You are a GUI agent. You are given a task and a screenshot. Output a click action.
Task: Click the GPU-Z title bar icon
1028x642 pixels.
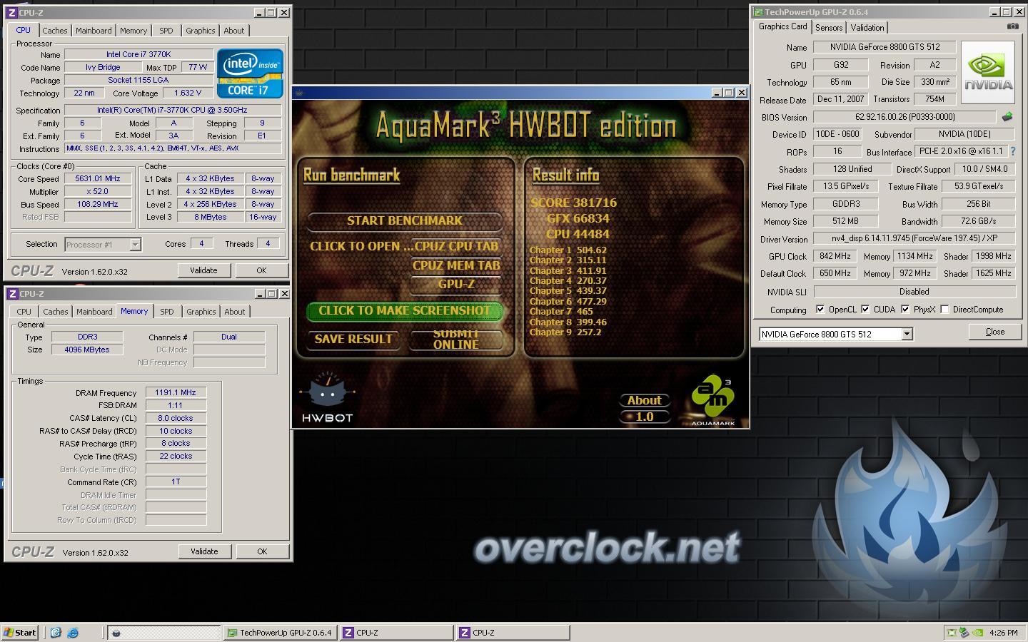pyautogui.click(x=758, y=12)
